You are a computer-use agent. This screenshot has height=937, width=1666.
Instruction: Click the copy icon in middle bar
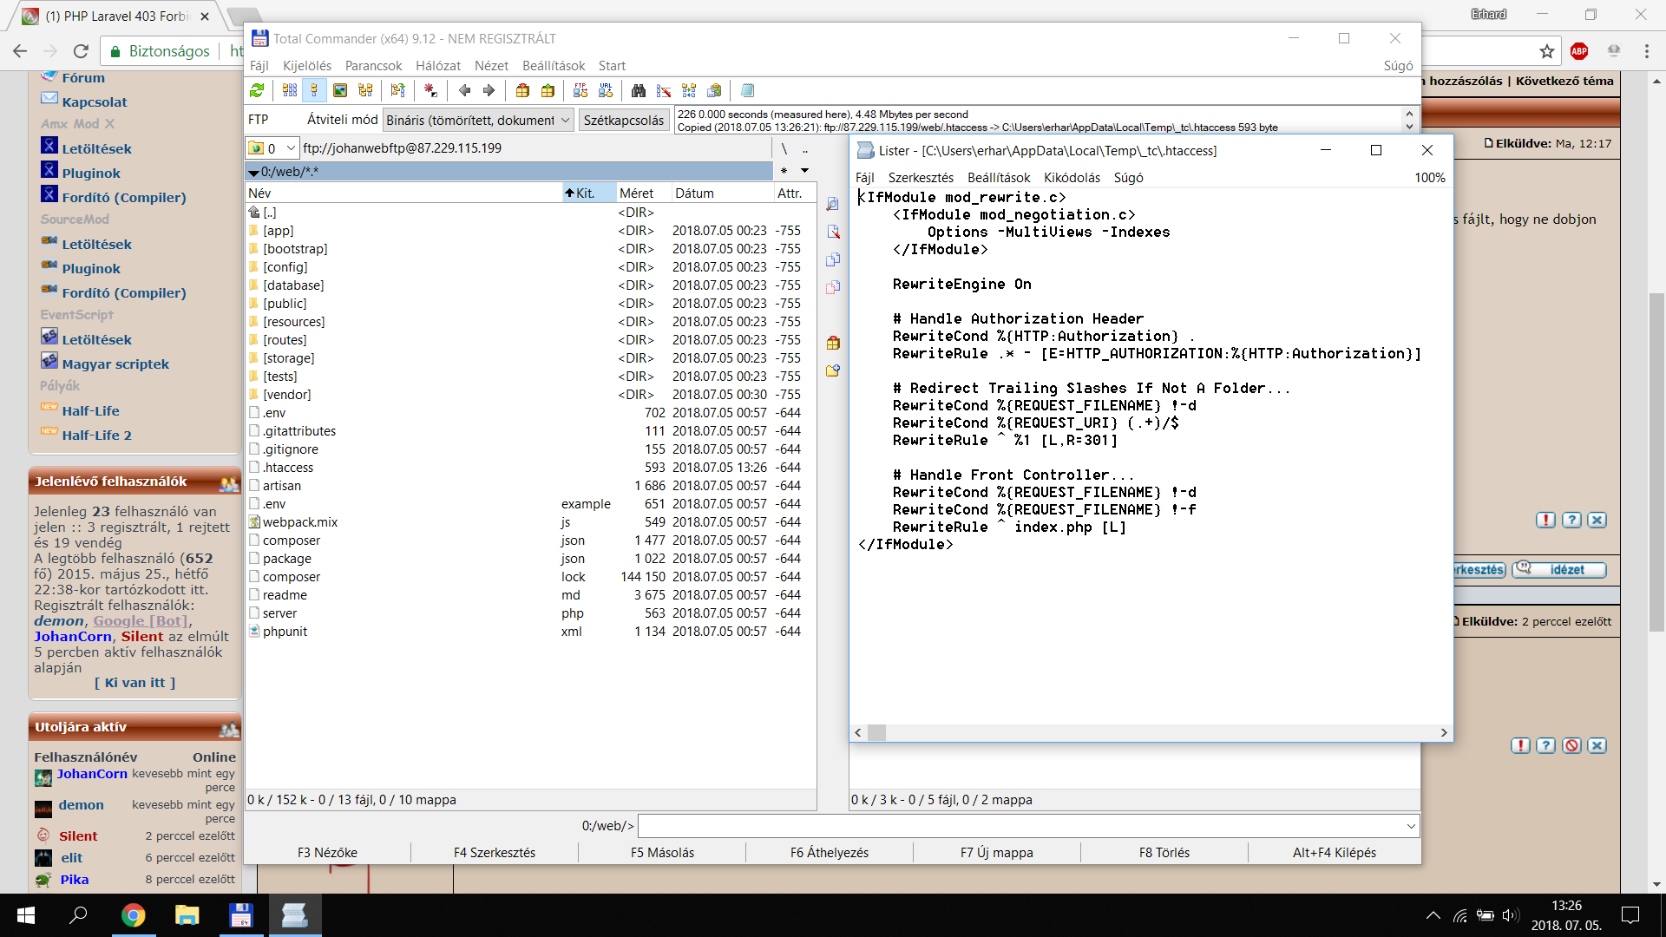coord(833,259)
